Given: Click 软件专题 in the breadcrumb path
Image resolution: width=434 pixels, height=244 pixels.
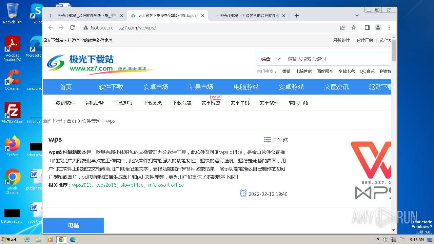Looking at the screenshot, I should tap(91, 121).
